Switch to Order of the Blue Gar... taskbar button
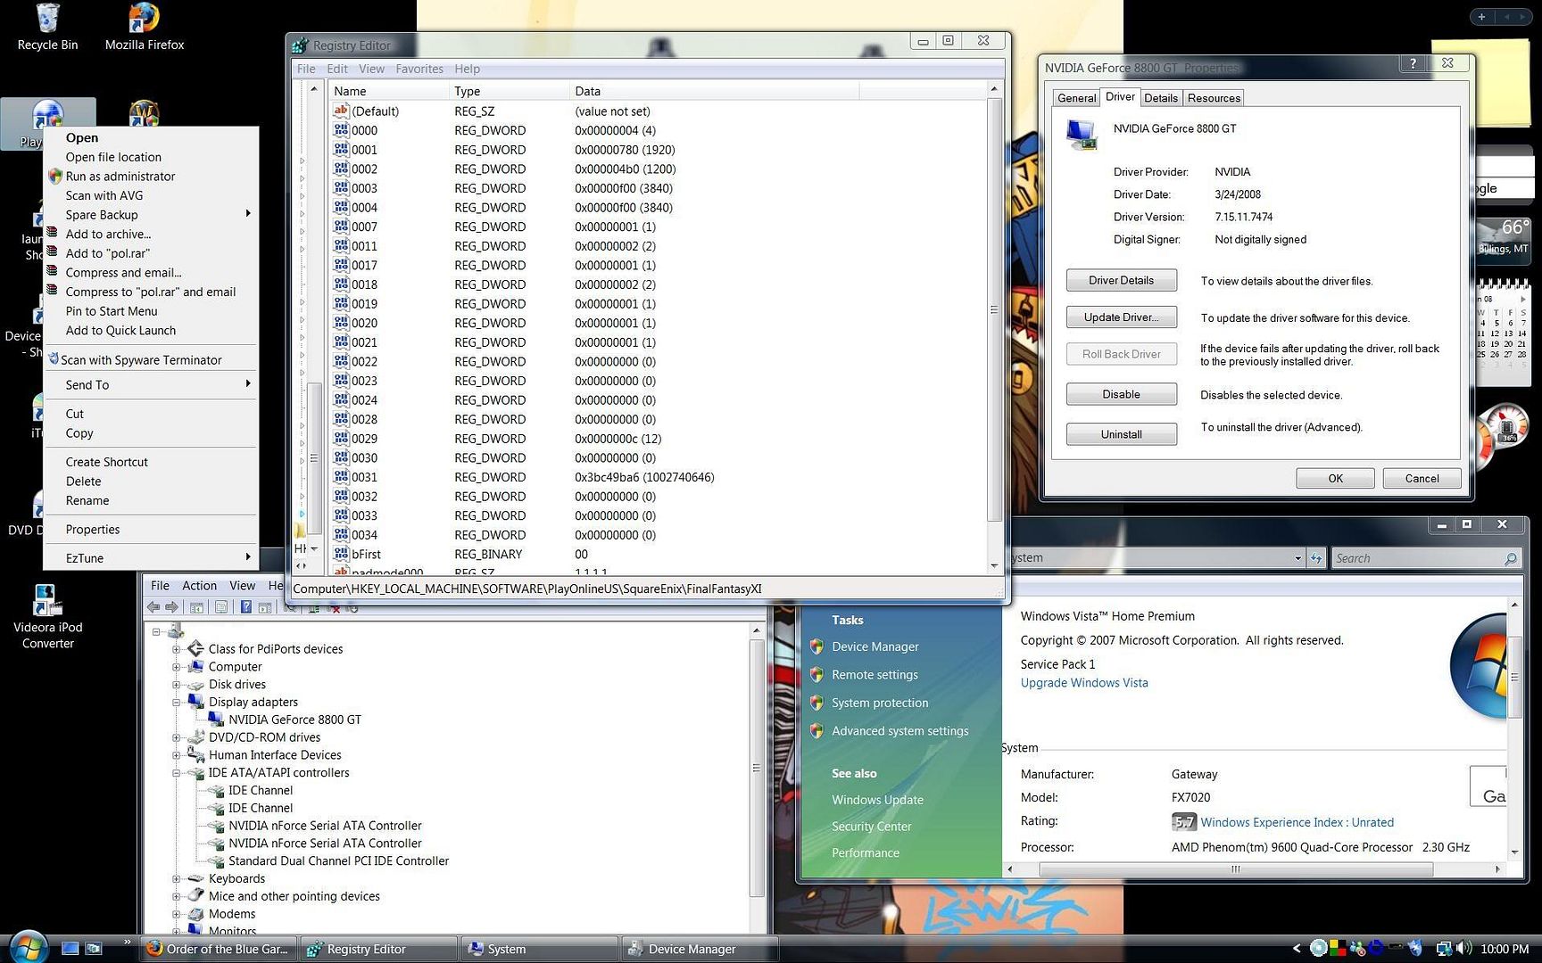The width and height of the screenshot is (1542, 963). [220, 949]
